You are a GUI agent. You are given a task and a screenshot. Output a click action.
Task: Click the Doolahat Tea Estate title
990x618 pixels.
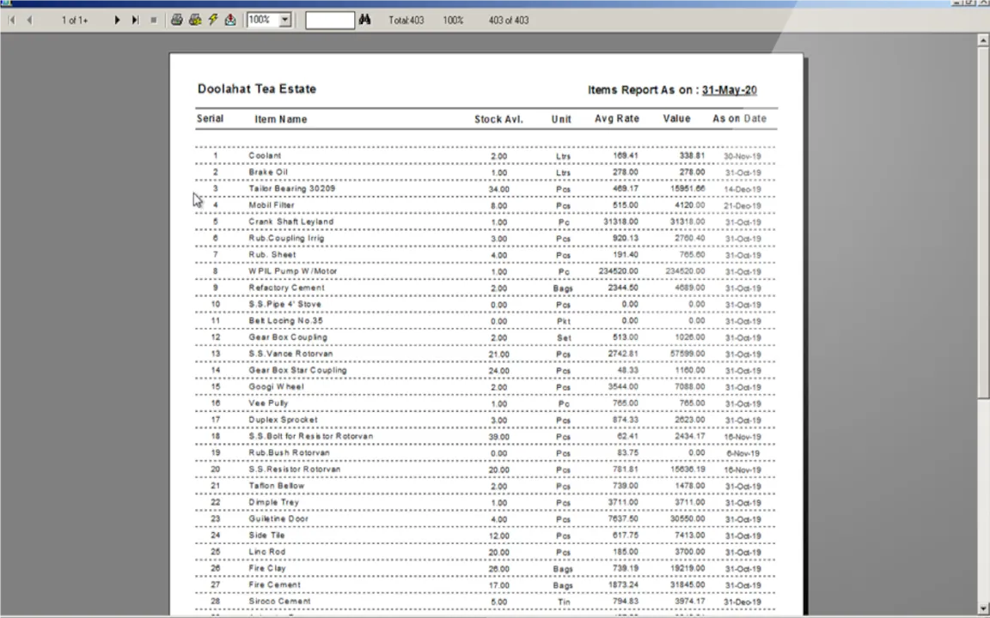(257, 89)
